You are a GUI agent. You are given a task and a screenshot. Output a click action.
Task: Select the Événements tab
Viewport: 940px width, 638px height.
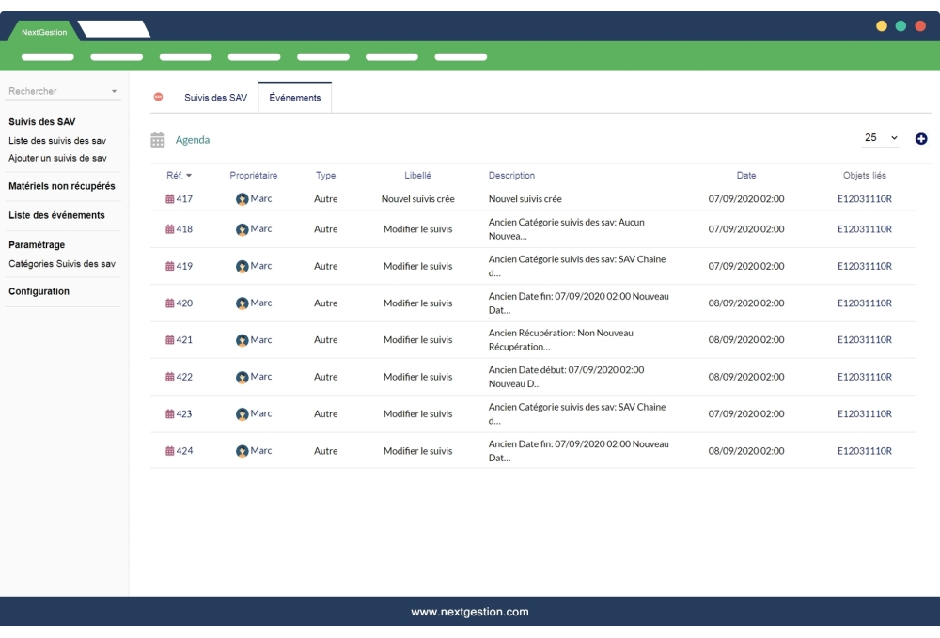(x=294, y=96)
